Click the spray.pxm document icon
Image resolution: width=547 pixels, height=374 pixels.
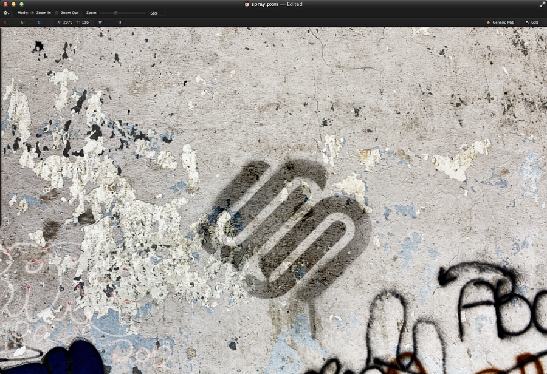pyautogui.click(x=247, y=4)
